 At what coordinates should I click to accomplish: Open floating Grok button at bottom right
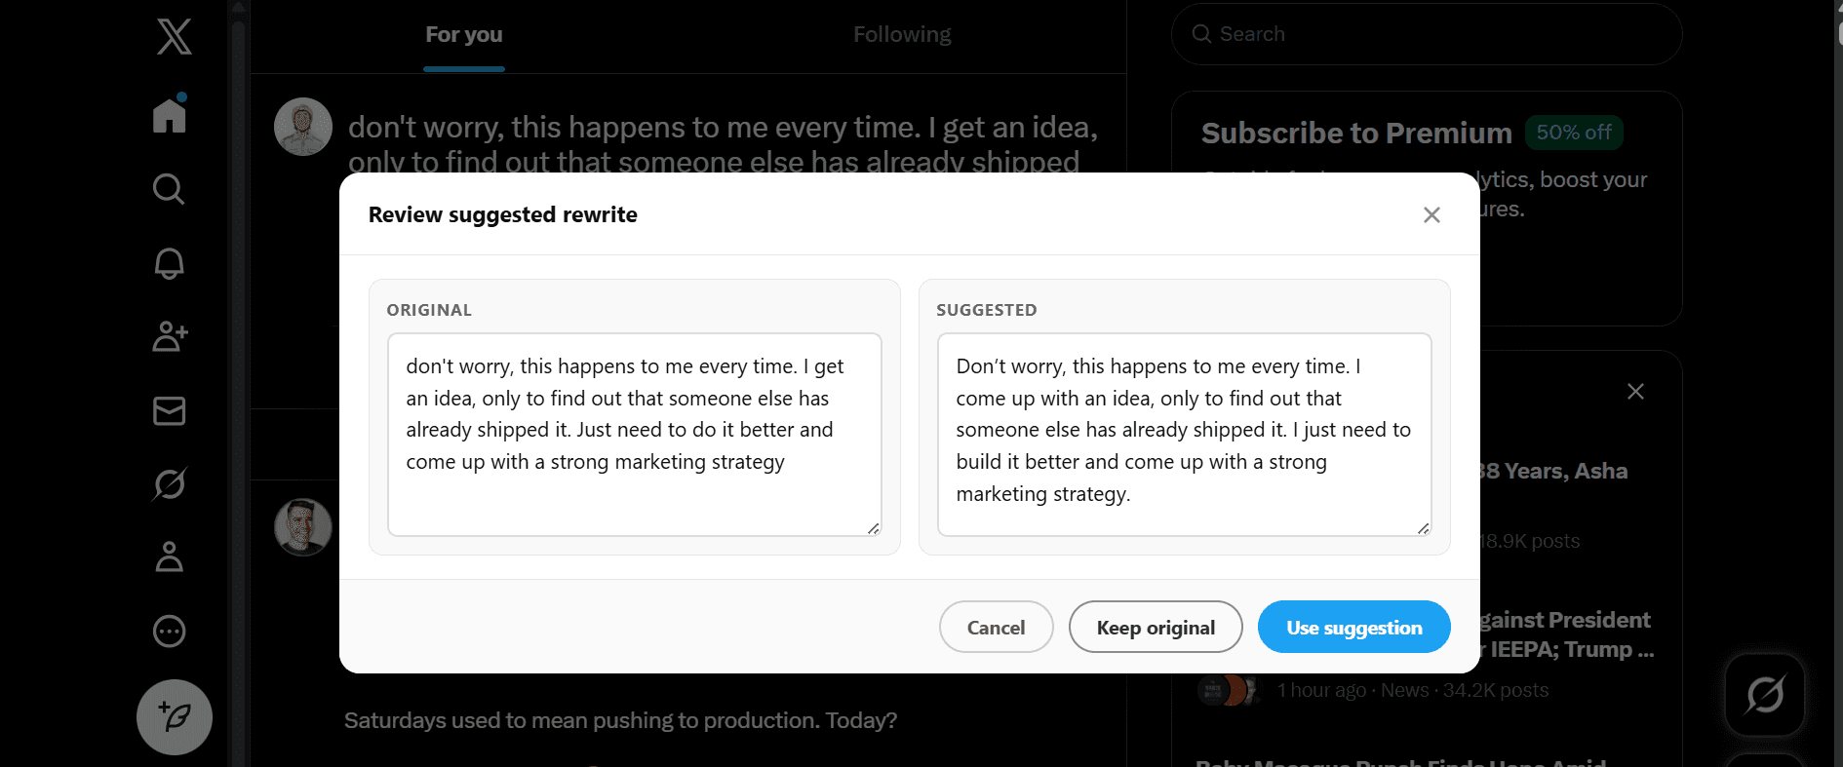1764,695
